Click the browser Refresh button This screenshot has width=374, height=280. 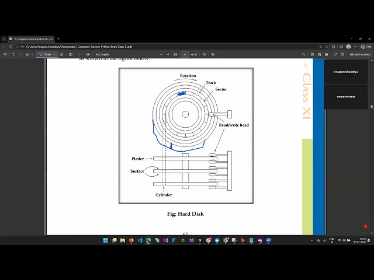click(11, 47)
